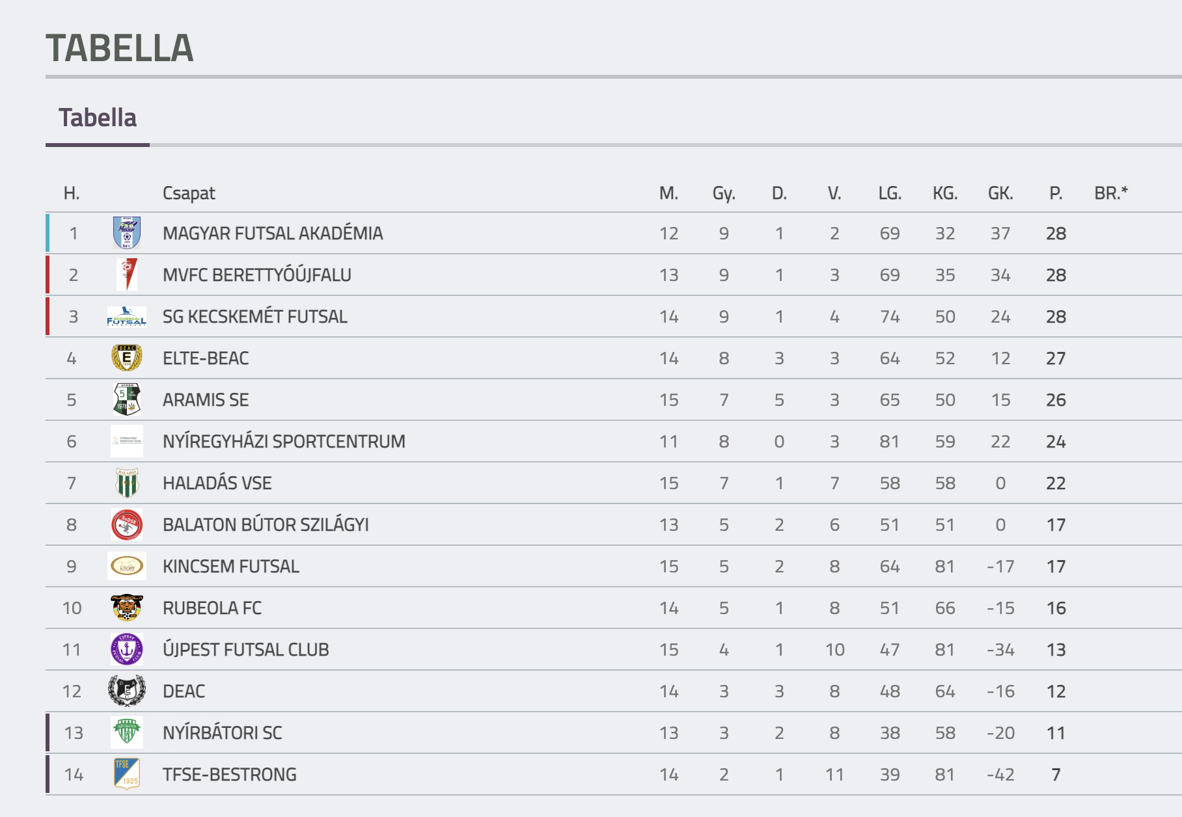The height and width of the screenshot is (817, 1182).
Task: Click the MVFC Berettyóújfalu team logo
Action: (x=128, y=275)
